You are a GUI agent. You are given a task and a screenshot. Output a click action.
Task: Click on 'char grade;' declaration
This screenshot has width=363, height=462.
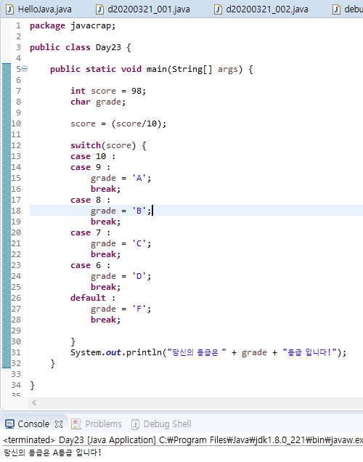click(x=98, y=102)
